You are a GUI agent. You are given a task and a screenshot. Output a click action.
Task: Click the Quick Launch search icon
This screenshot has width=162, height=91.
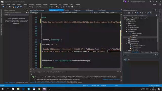pos(150,2)
